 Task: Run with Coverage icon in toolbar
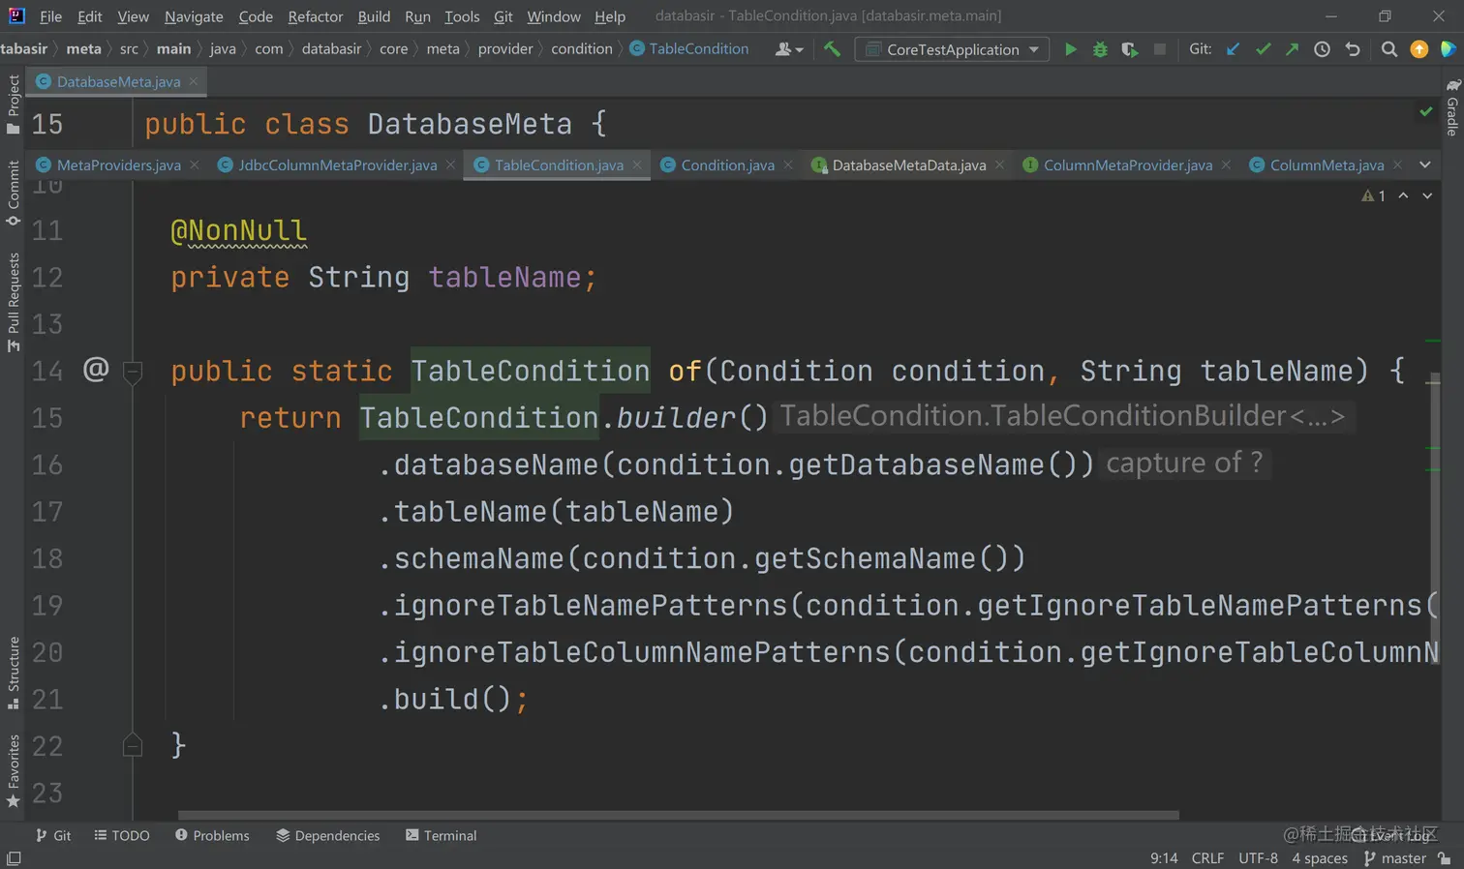click(x=1129, y=49)
